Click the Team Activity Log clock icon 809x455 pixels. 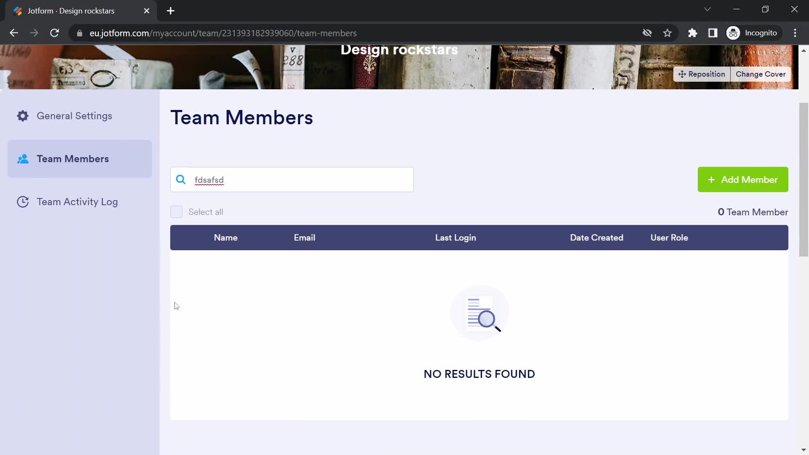click(x=23, y=202)
